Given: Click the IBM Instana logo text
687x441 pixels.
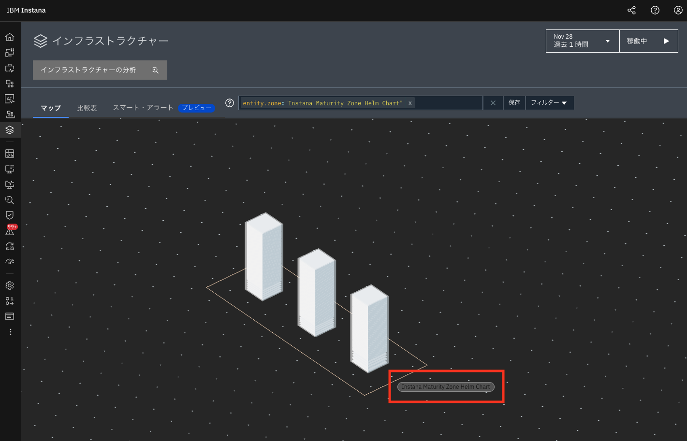Looking at the screenshot, I should click(x=26, y=10).
